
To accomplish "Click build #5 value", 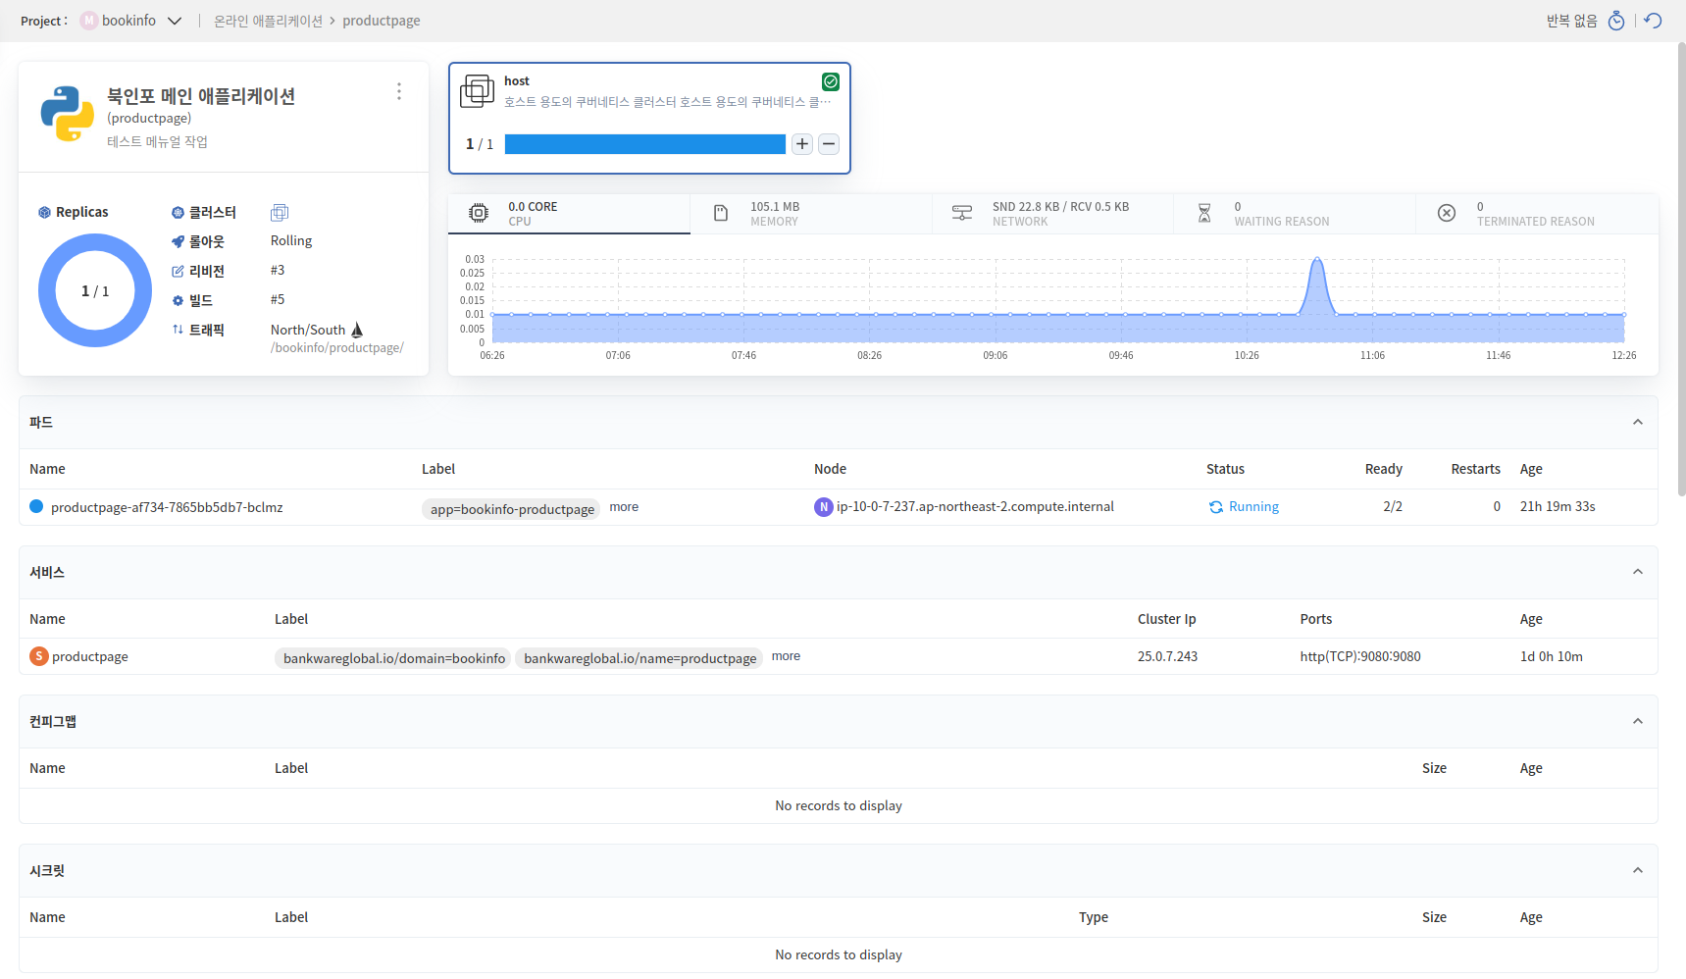I will coord(278,299).
